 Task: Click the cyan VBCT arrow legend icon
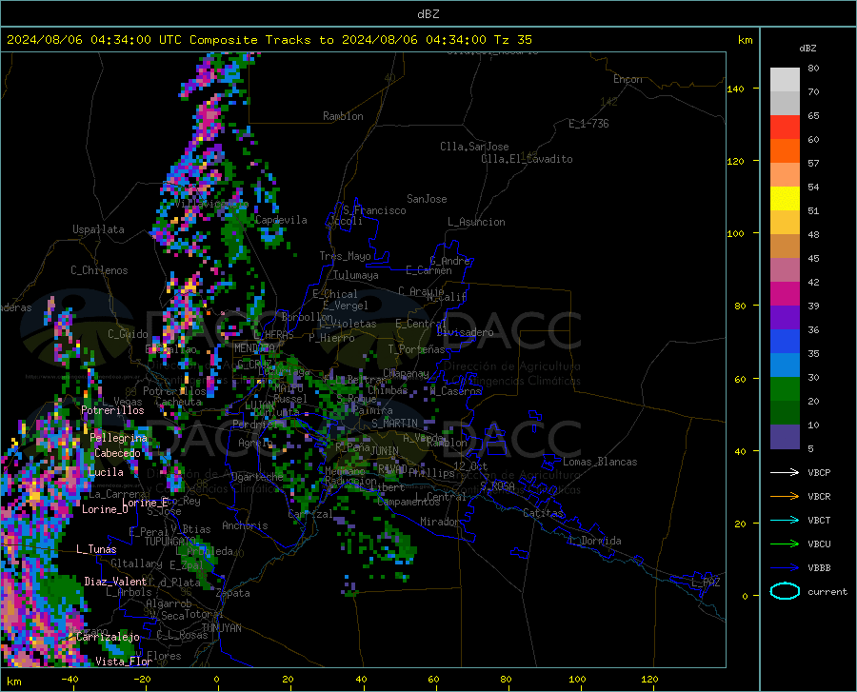(x=785, y=520)
